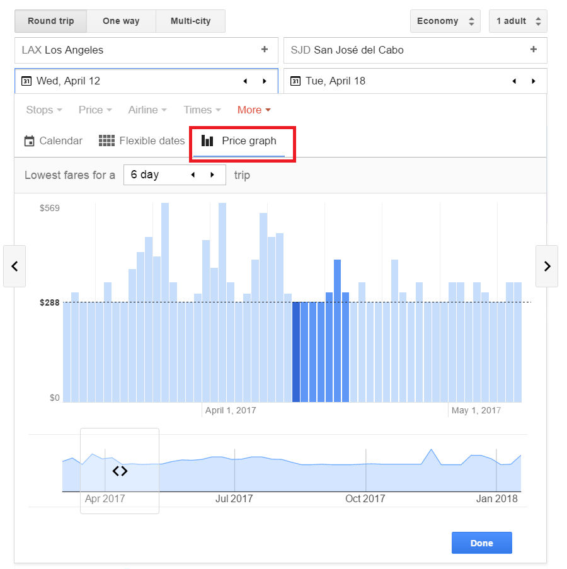Choose the Multi-city trip type
Image resolution: width=567 pixels, height=569 pixels.
(x=190, y=21)
